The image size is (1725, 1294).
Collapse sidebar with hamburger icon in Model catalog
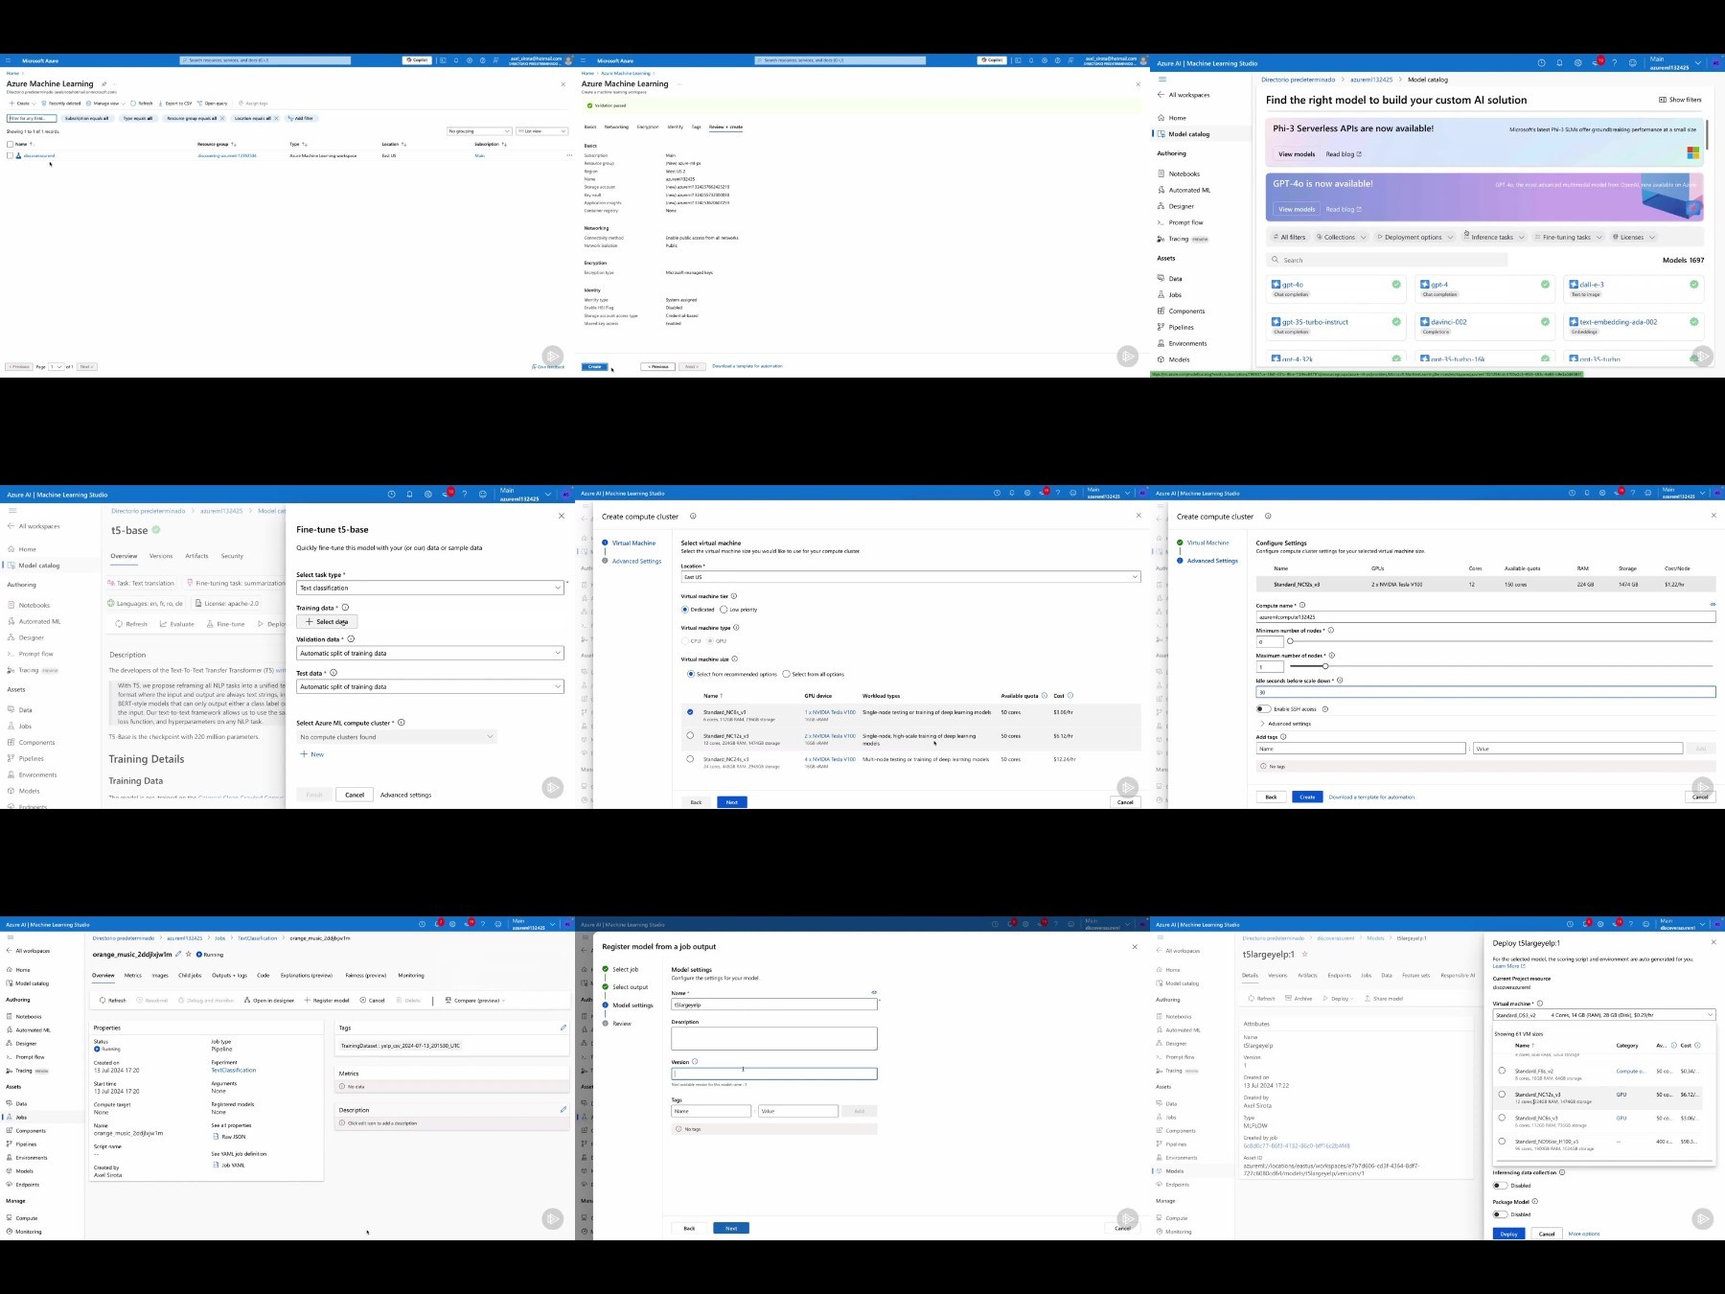[x=1162, y=80]
